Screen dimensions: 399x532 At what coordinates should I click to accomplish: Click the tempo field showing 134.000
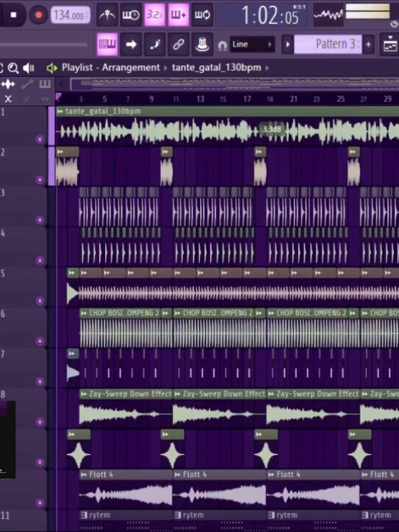71,16
